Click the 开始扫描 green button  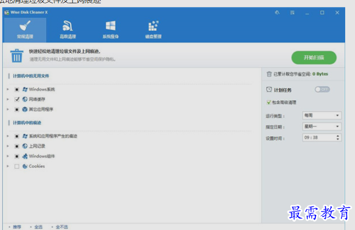(314, 58)
